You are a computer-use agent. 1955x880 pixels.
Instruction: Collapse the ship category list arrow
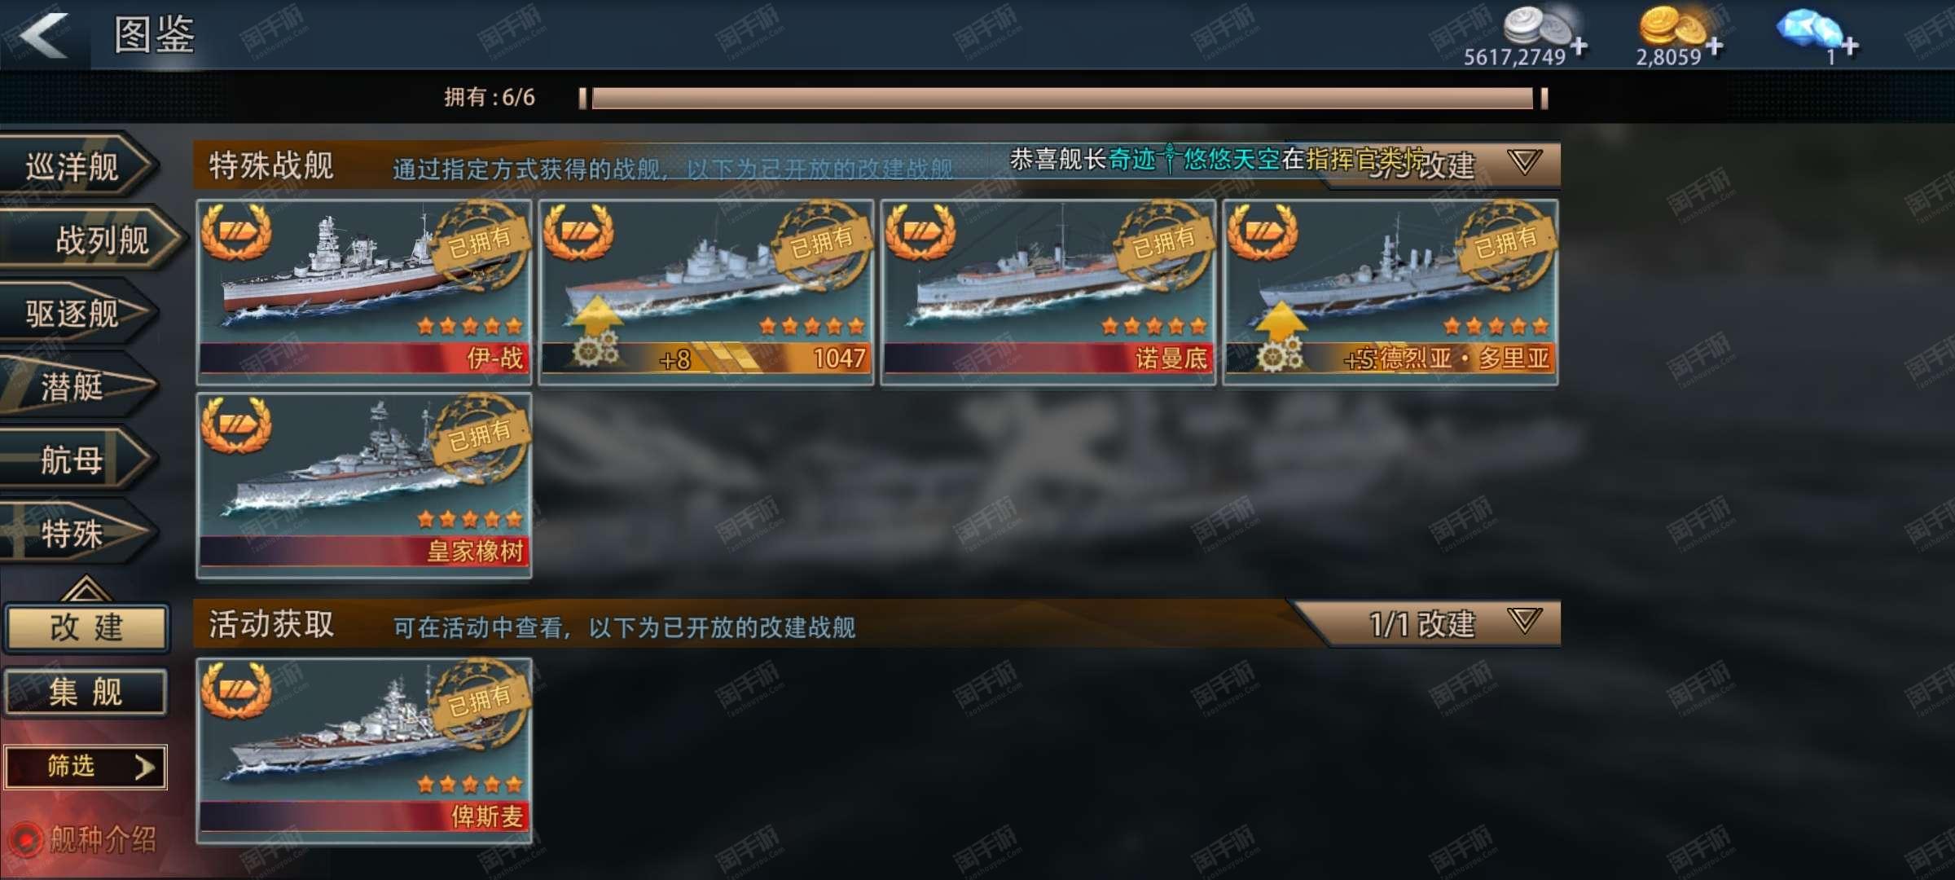pos(86,587)
